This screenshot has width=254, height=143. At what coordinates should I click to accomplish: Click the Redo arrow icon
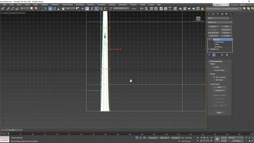[x=3, y=9]
